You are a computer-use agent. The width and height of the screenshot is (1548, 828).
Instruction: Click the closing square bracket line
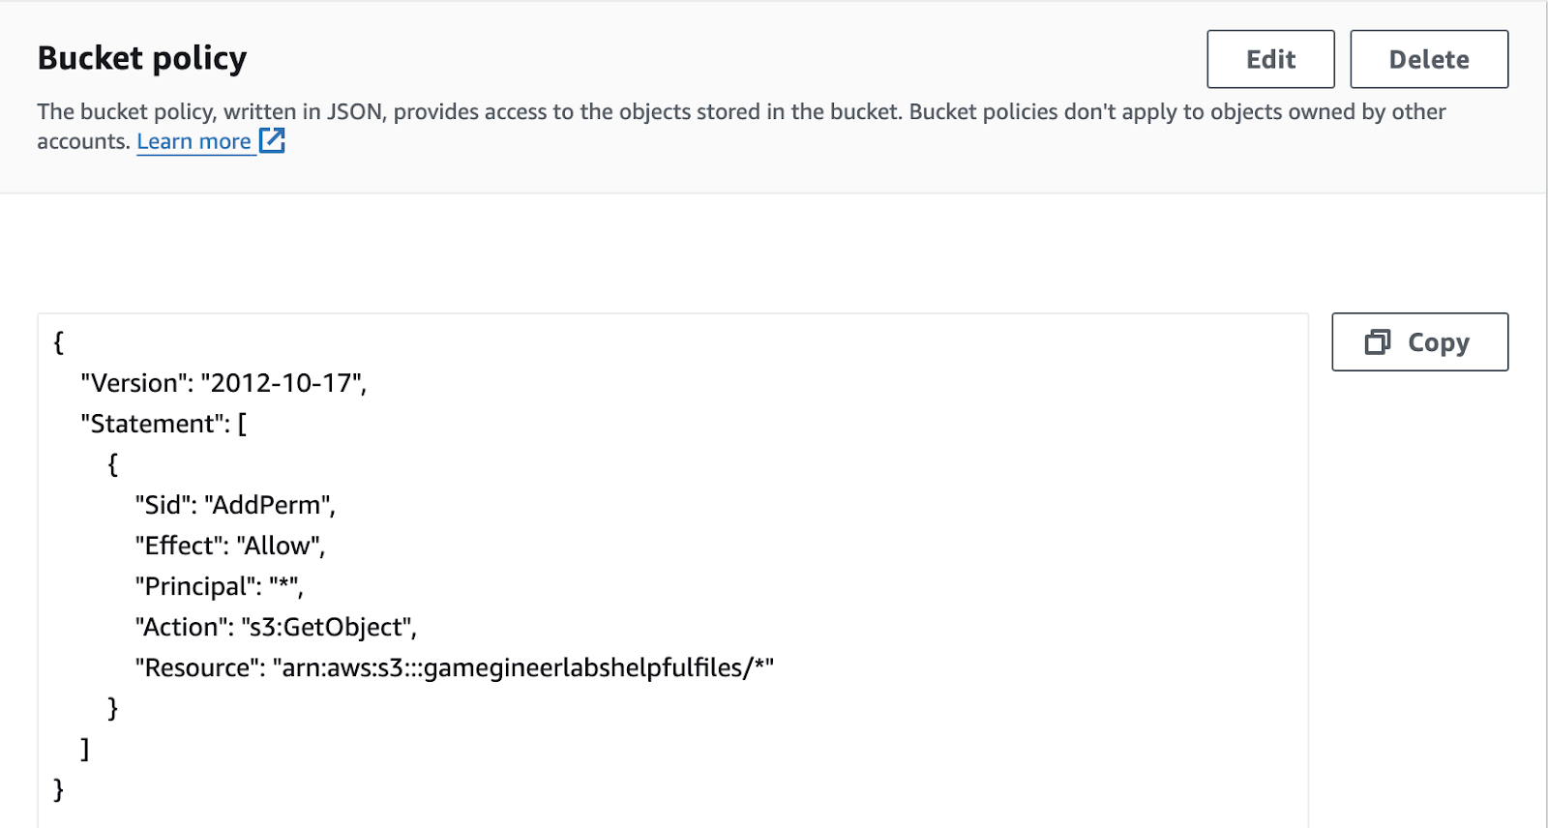click(85, 749)
